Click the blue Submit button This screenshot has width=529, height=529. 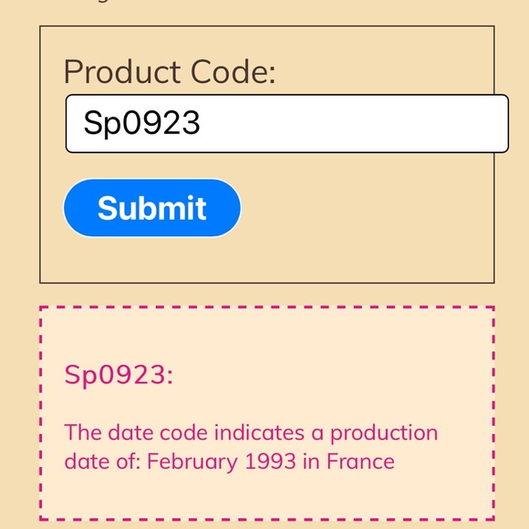click(x=152, y=208)
